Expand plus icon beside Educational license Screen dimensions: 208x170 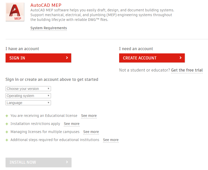click(7, 116)
